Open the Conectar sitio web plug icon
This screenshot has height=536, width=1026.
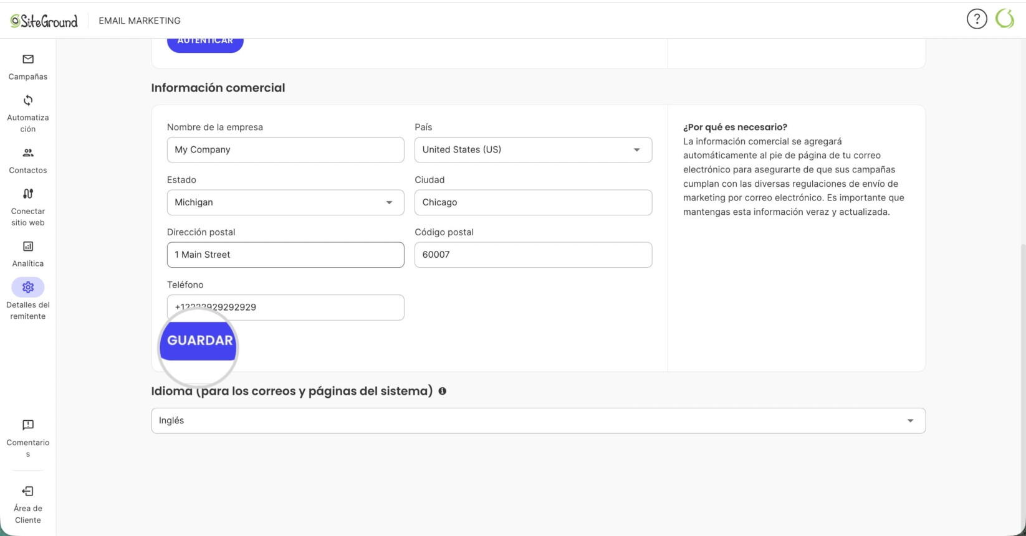tap(28, 194)
